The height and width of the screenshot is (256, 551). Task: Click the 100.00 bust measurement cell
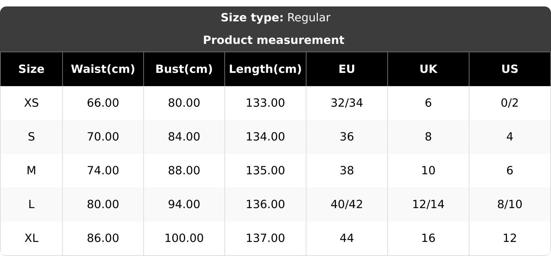point(184,238)
